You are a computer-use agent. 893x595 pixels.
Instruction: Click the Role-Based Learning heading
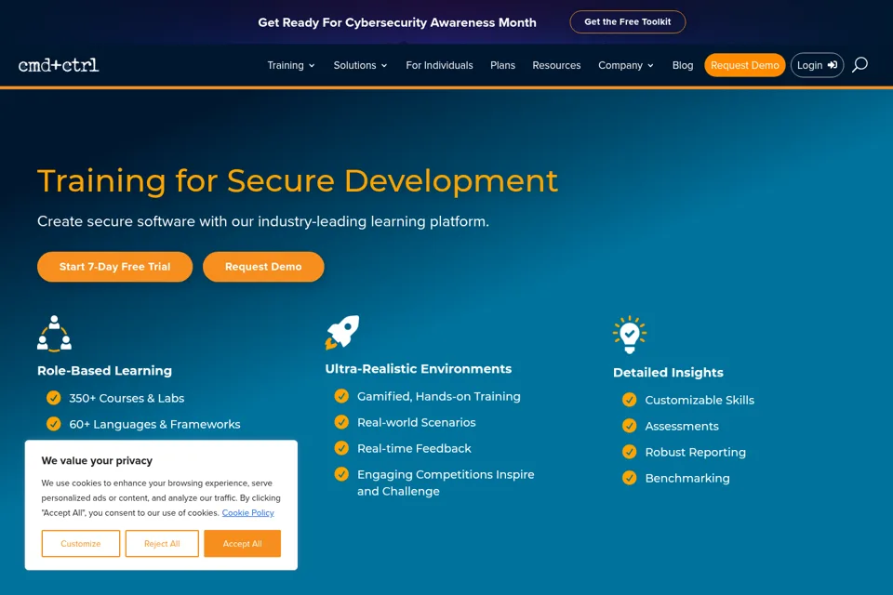(104, 371)
